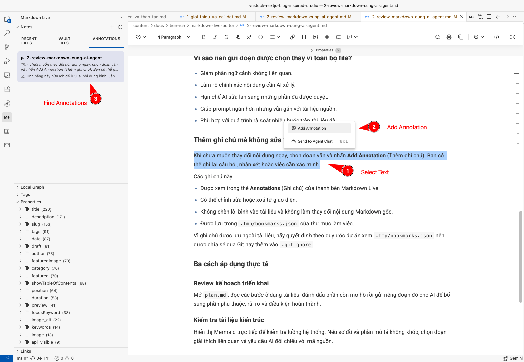The width and height of the screenshot is (524, 362).
Task: Select the Annotations tab
Action: (106, 39)
